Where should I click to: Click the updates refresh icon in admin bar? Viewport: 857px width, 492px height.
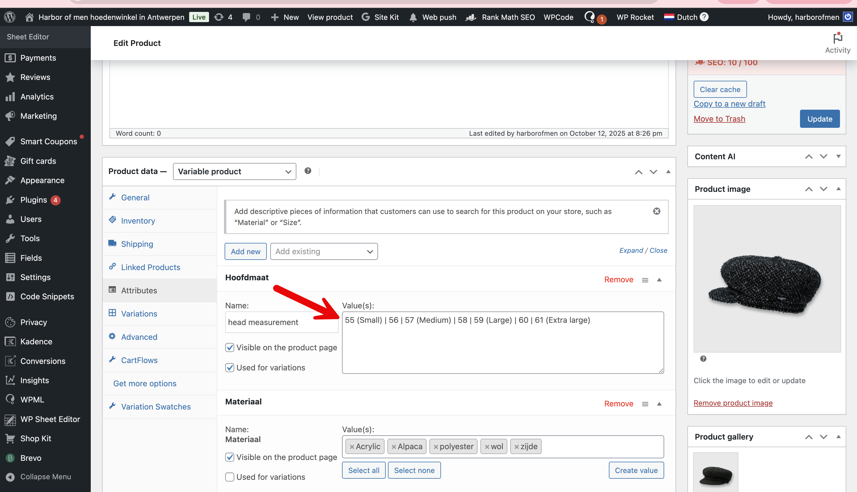tap(219, 17)
